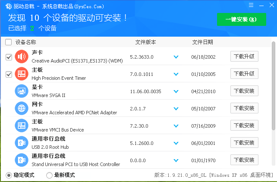Click 下载升级 for High Precision Event Timer

pyautogui.click(x=244, y=74)
